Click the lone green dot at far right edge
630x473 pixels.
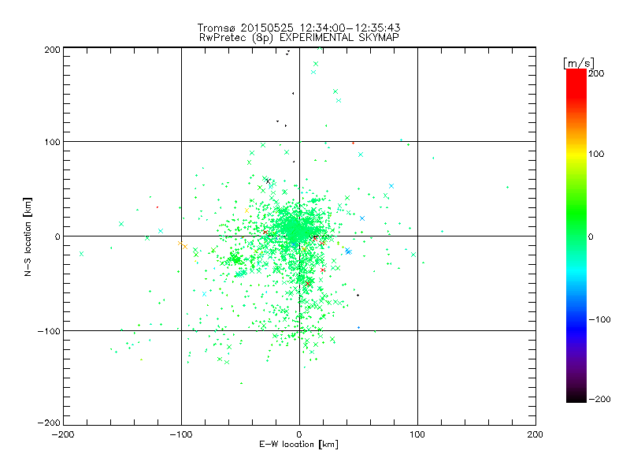[x=507, y=187]
